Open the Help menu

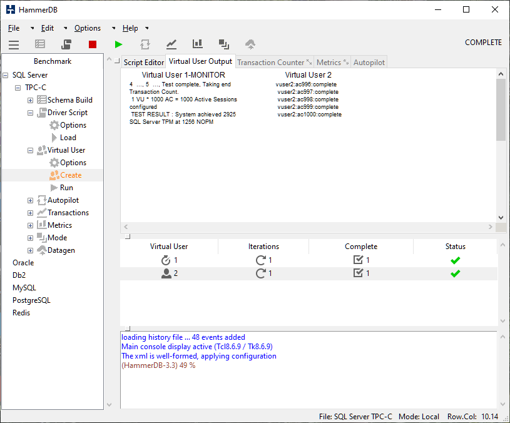click(x=130, y=28)
